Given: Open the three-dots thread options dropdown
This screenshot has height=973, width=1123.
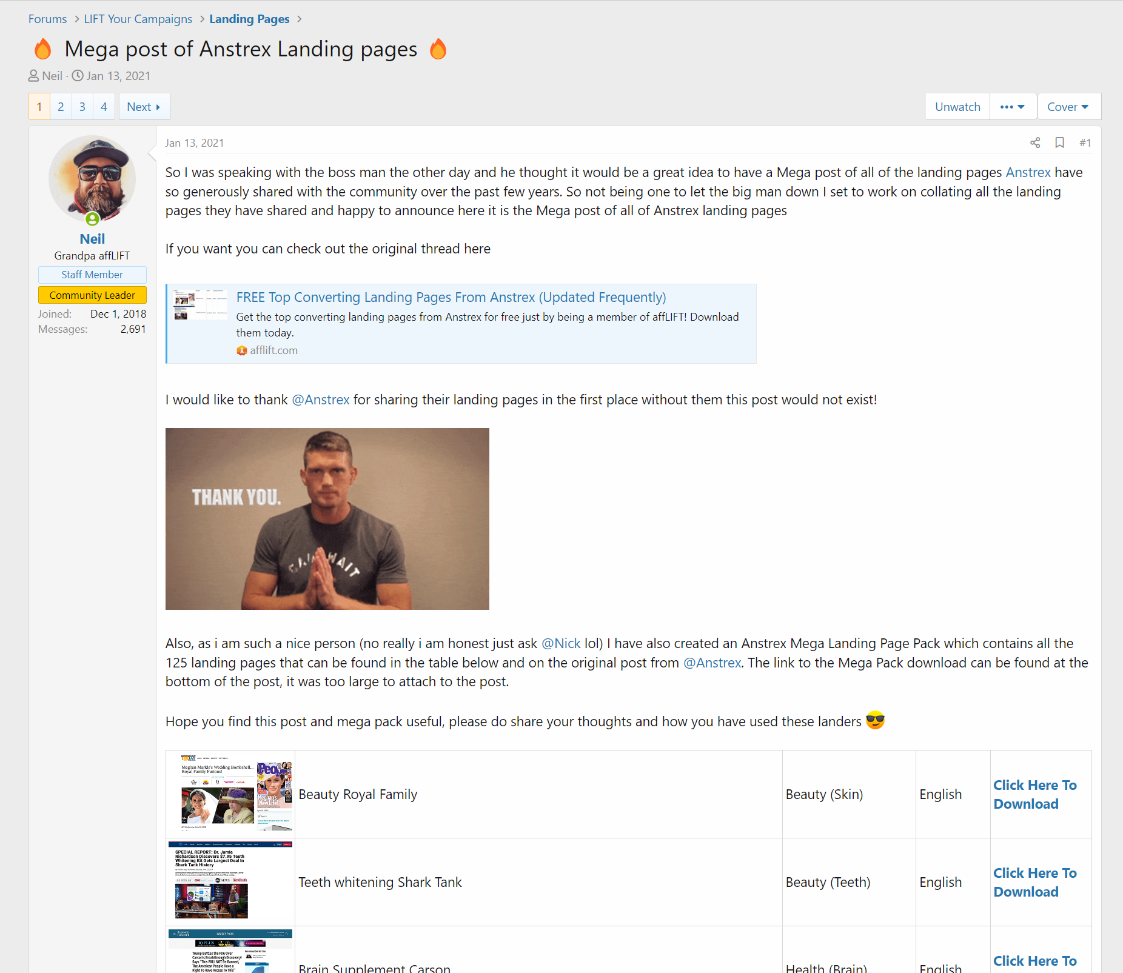Looking at the screenshot, I should [1013, 107].
